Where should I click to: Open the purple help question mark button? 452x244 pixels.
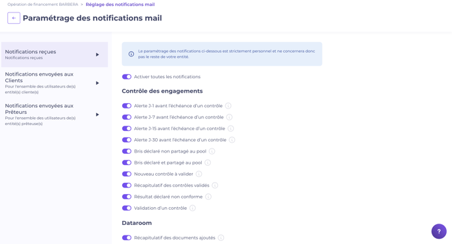pyautogui.click(x=439, y=232)
